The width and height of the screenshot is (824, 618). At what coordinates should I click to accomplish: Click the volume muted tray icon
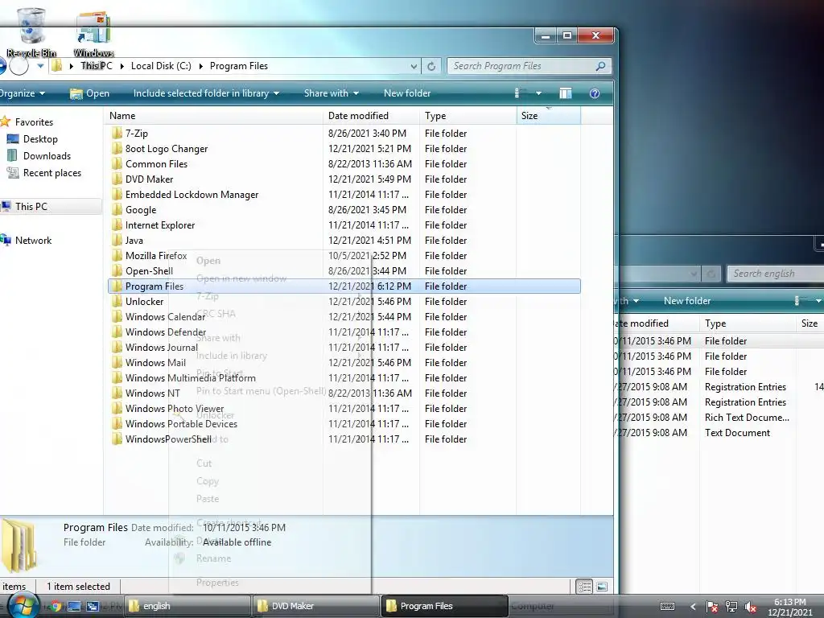(751, 607)
